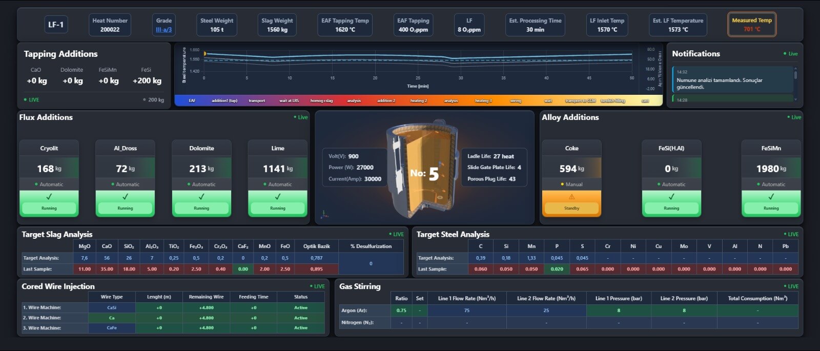
Task: Click the checkmark icon on Lime card
Action: pyautogui.click(x=278, y=197)
